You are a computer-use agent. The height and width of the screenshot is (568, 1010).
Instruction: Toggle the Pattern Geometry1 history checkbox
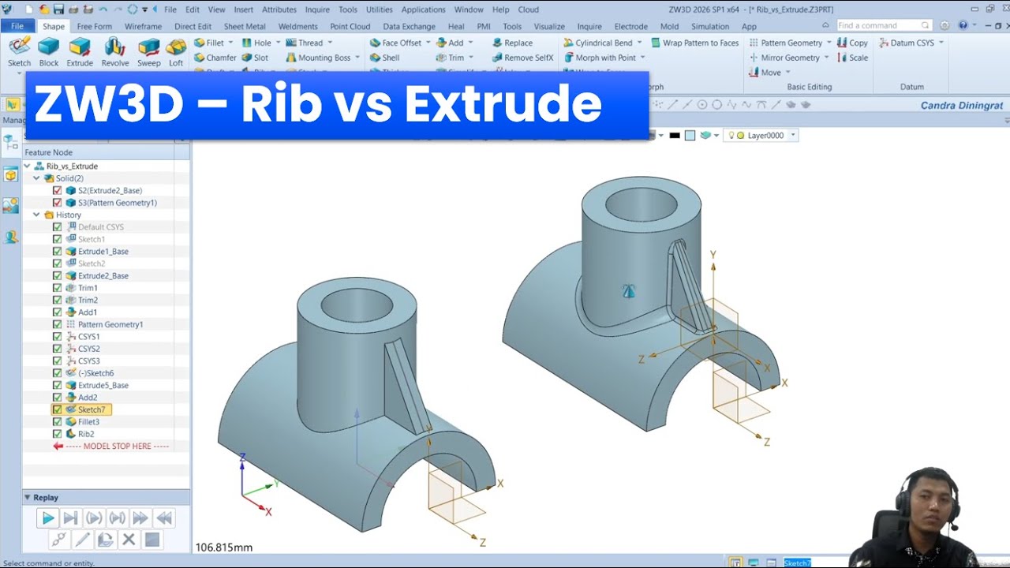(x=57, y=324)
